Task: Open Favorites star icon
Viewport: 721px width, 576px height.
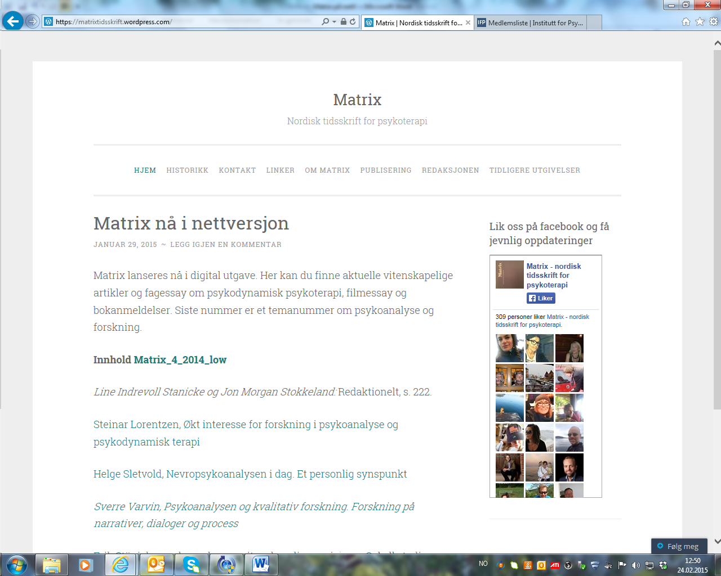Action: click(700, 22)
